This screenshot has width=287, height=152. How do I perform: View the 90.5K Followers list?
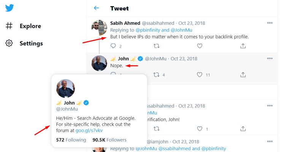pos(109,140)
